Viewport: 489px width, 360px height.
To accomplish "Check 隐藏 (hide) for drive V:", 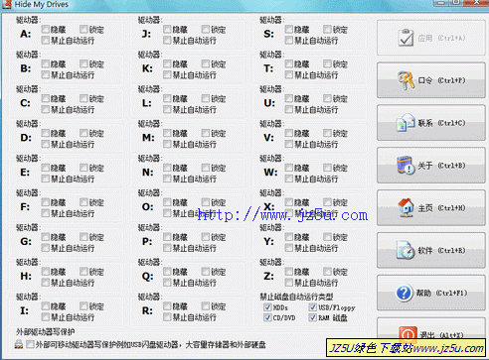I will tap(289, 133).
